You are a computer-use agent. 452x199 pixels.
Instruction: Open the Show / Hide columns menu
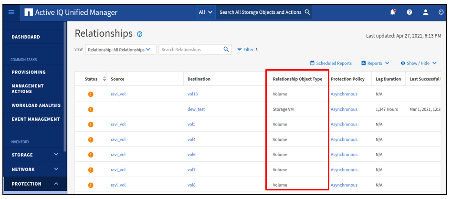tap(419, 63)
